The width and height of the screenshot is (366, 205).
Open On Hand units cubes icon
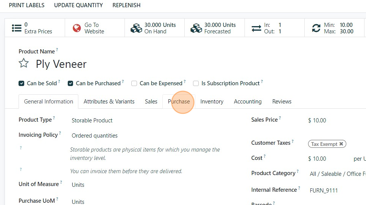(x=136, y=28)
